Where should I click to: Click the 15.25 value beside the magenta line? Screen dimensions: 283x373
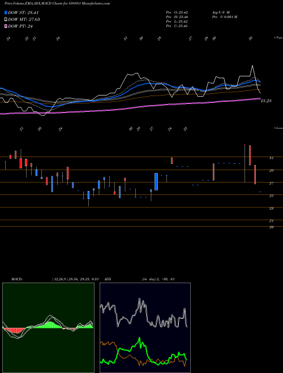click(266, 101)
